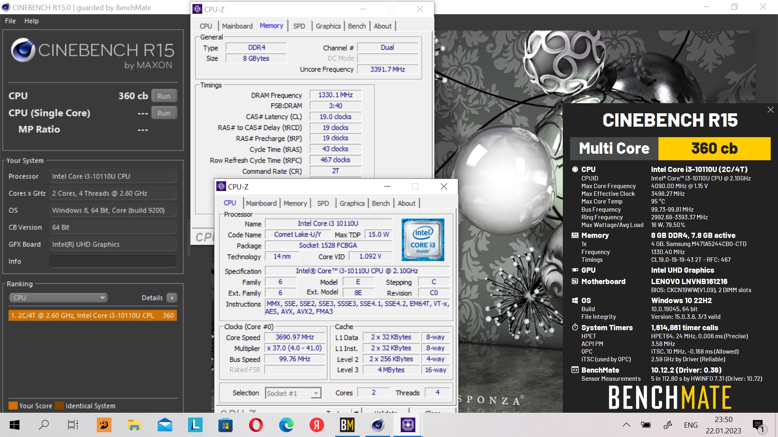The height and width of the screenshot is (437, 778).
Task: Open Yandex from the taskbar
Action: 316,425
